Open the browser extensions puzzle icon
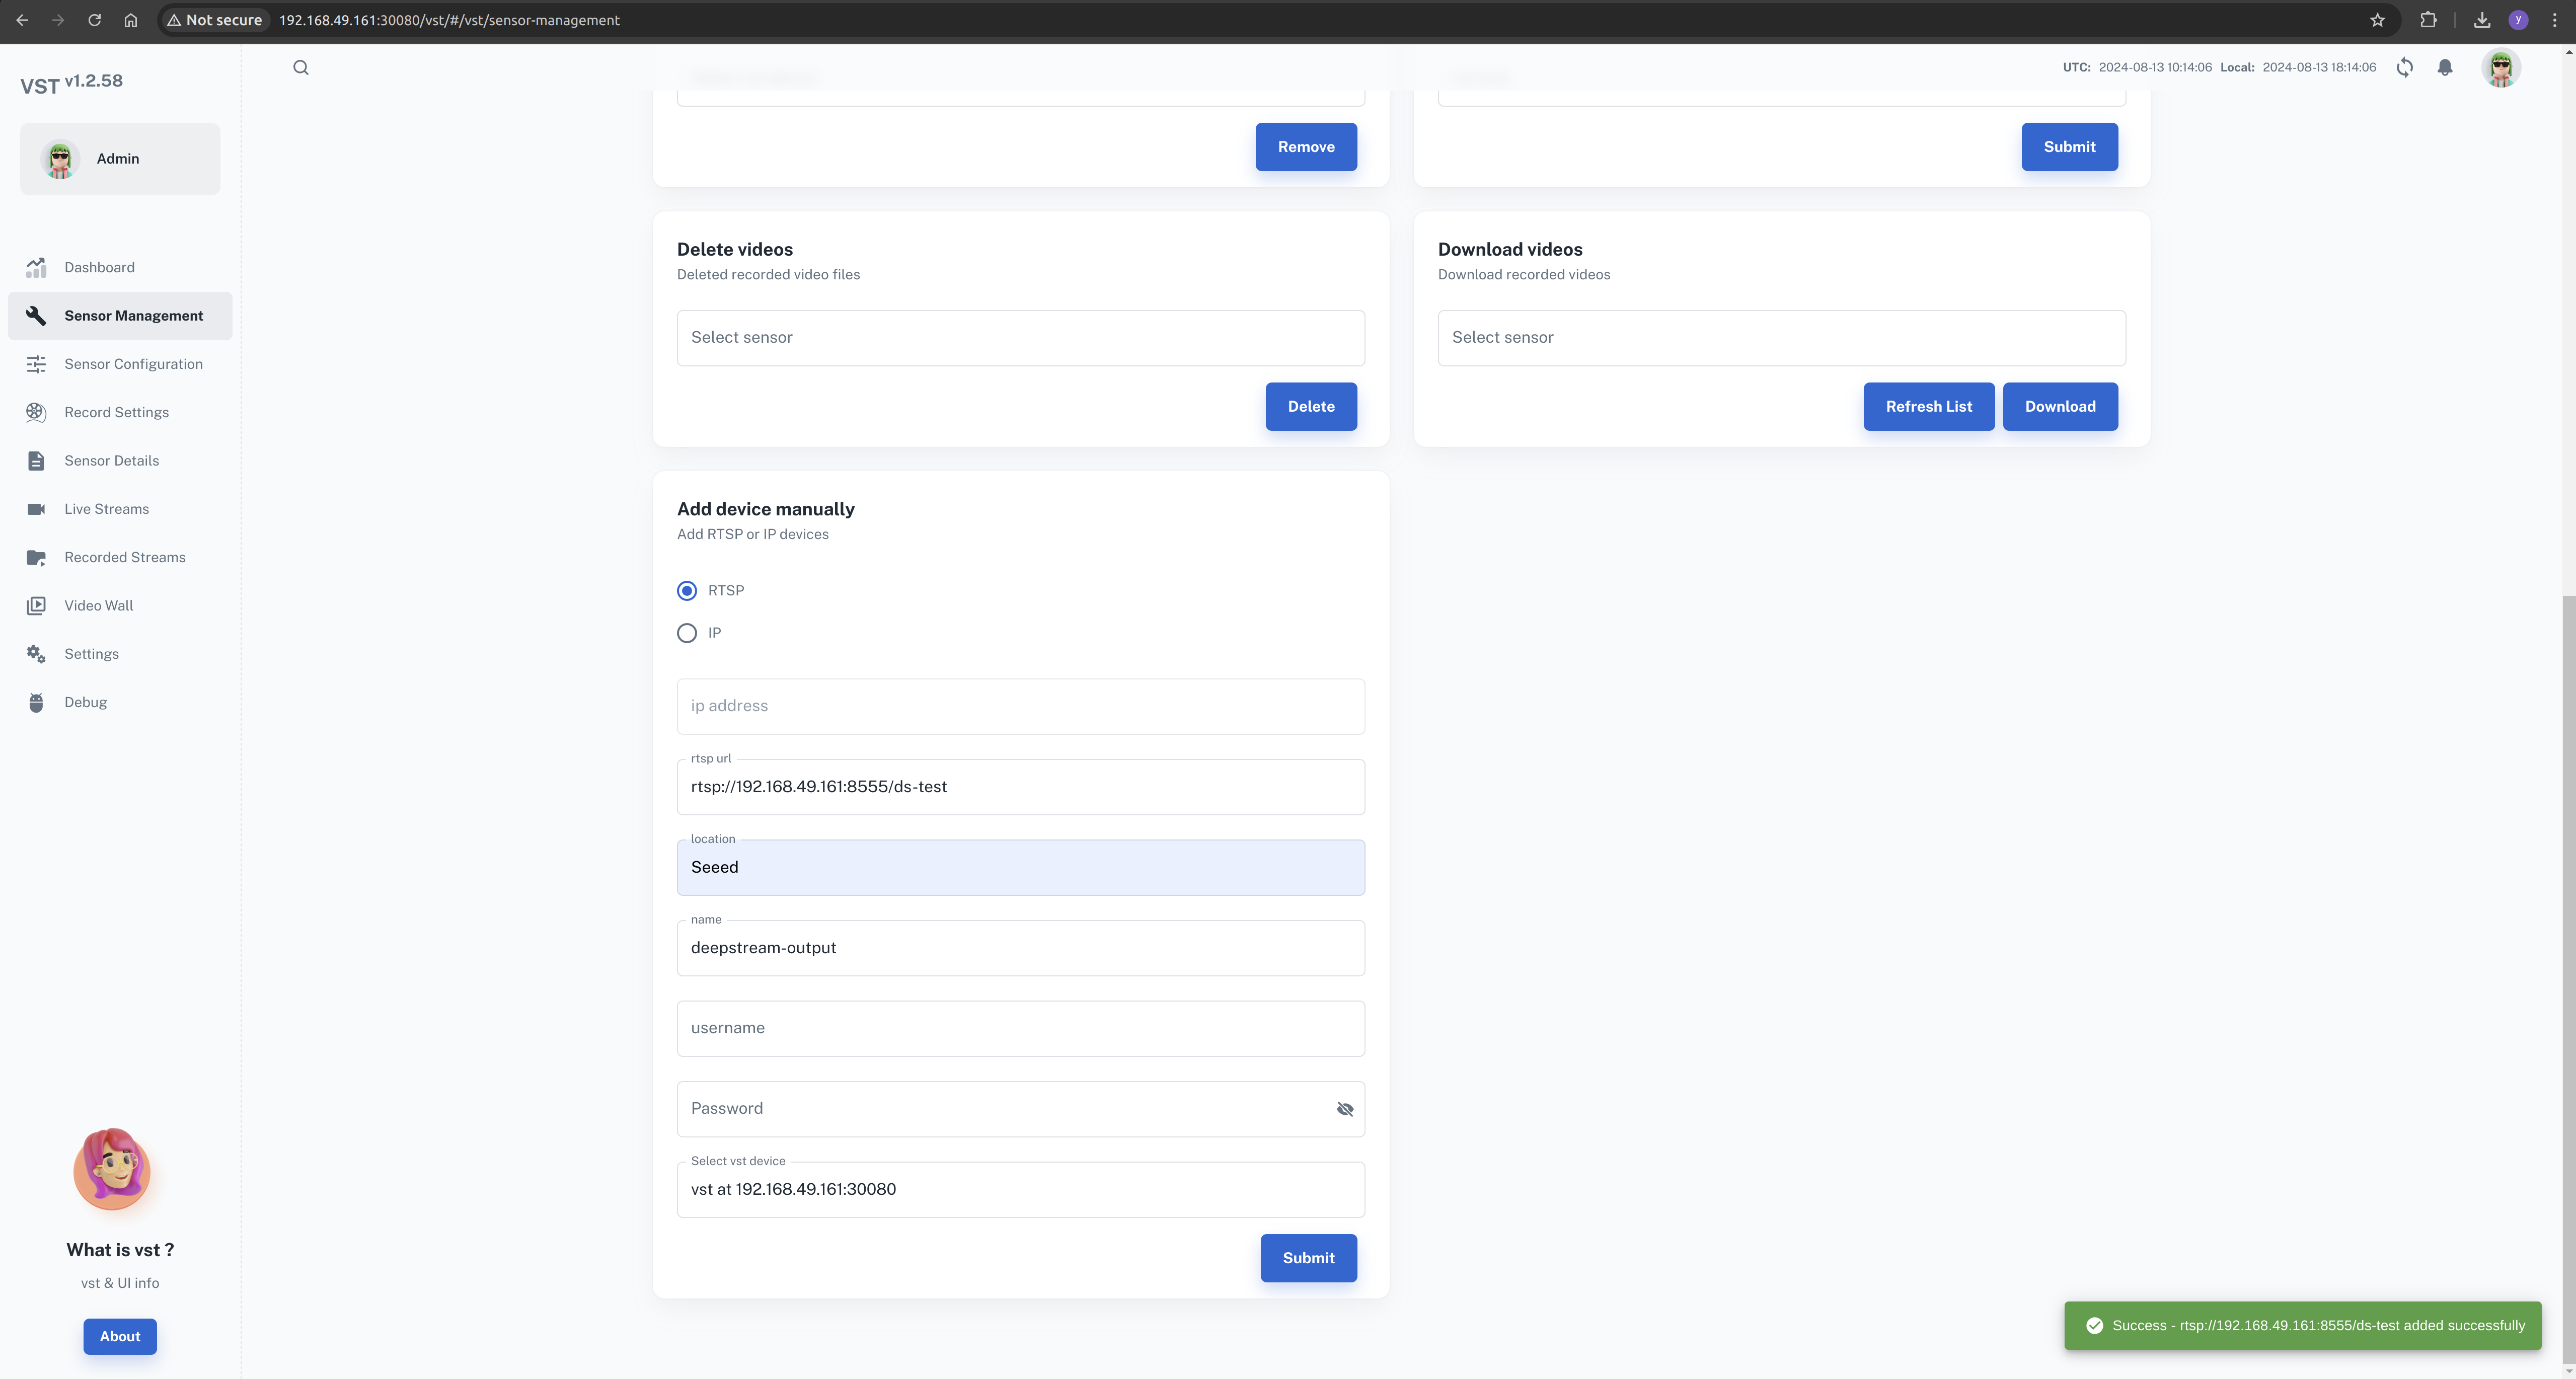Screen dimensions: 2576x1379 (x=2428, y=20)
